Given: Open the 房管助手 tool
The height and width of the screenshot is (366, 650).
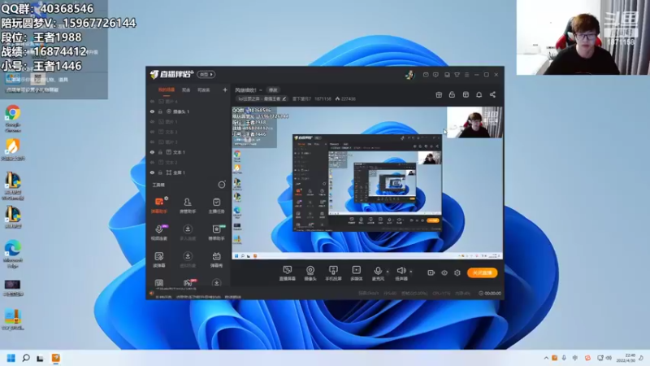Looking at the screenshot, I should click(x=188, y=206).
